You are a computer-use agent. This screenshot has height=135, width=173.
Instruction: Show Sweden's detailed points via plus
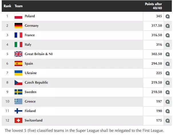pos(168,92)
